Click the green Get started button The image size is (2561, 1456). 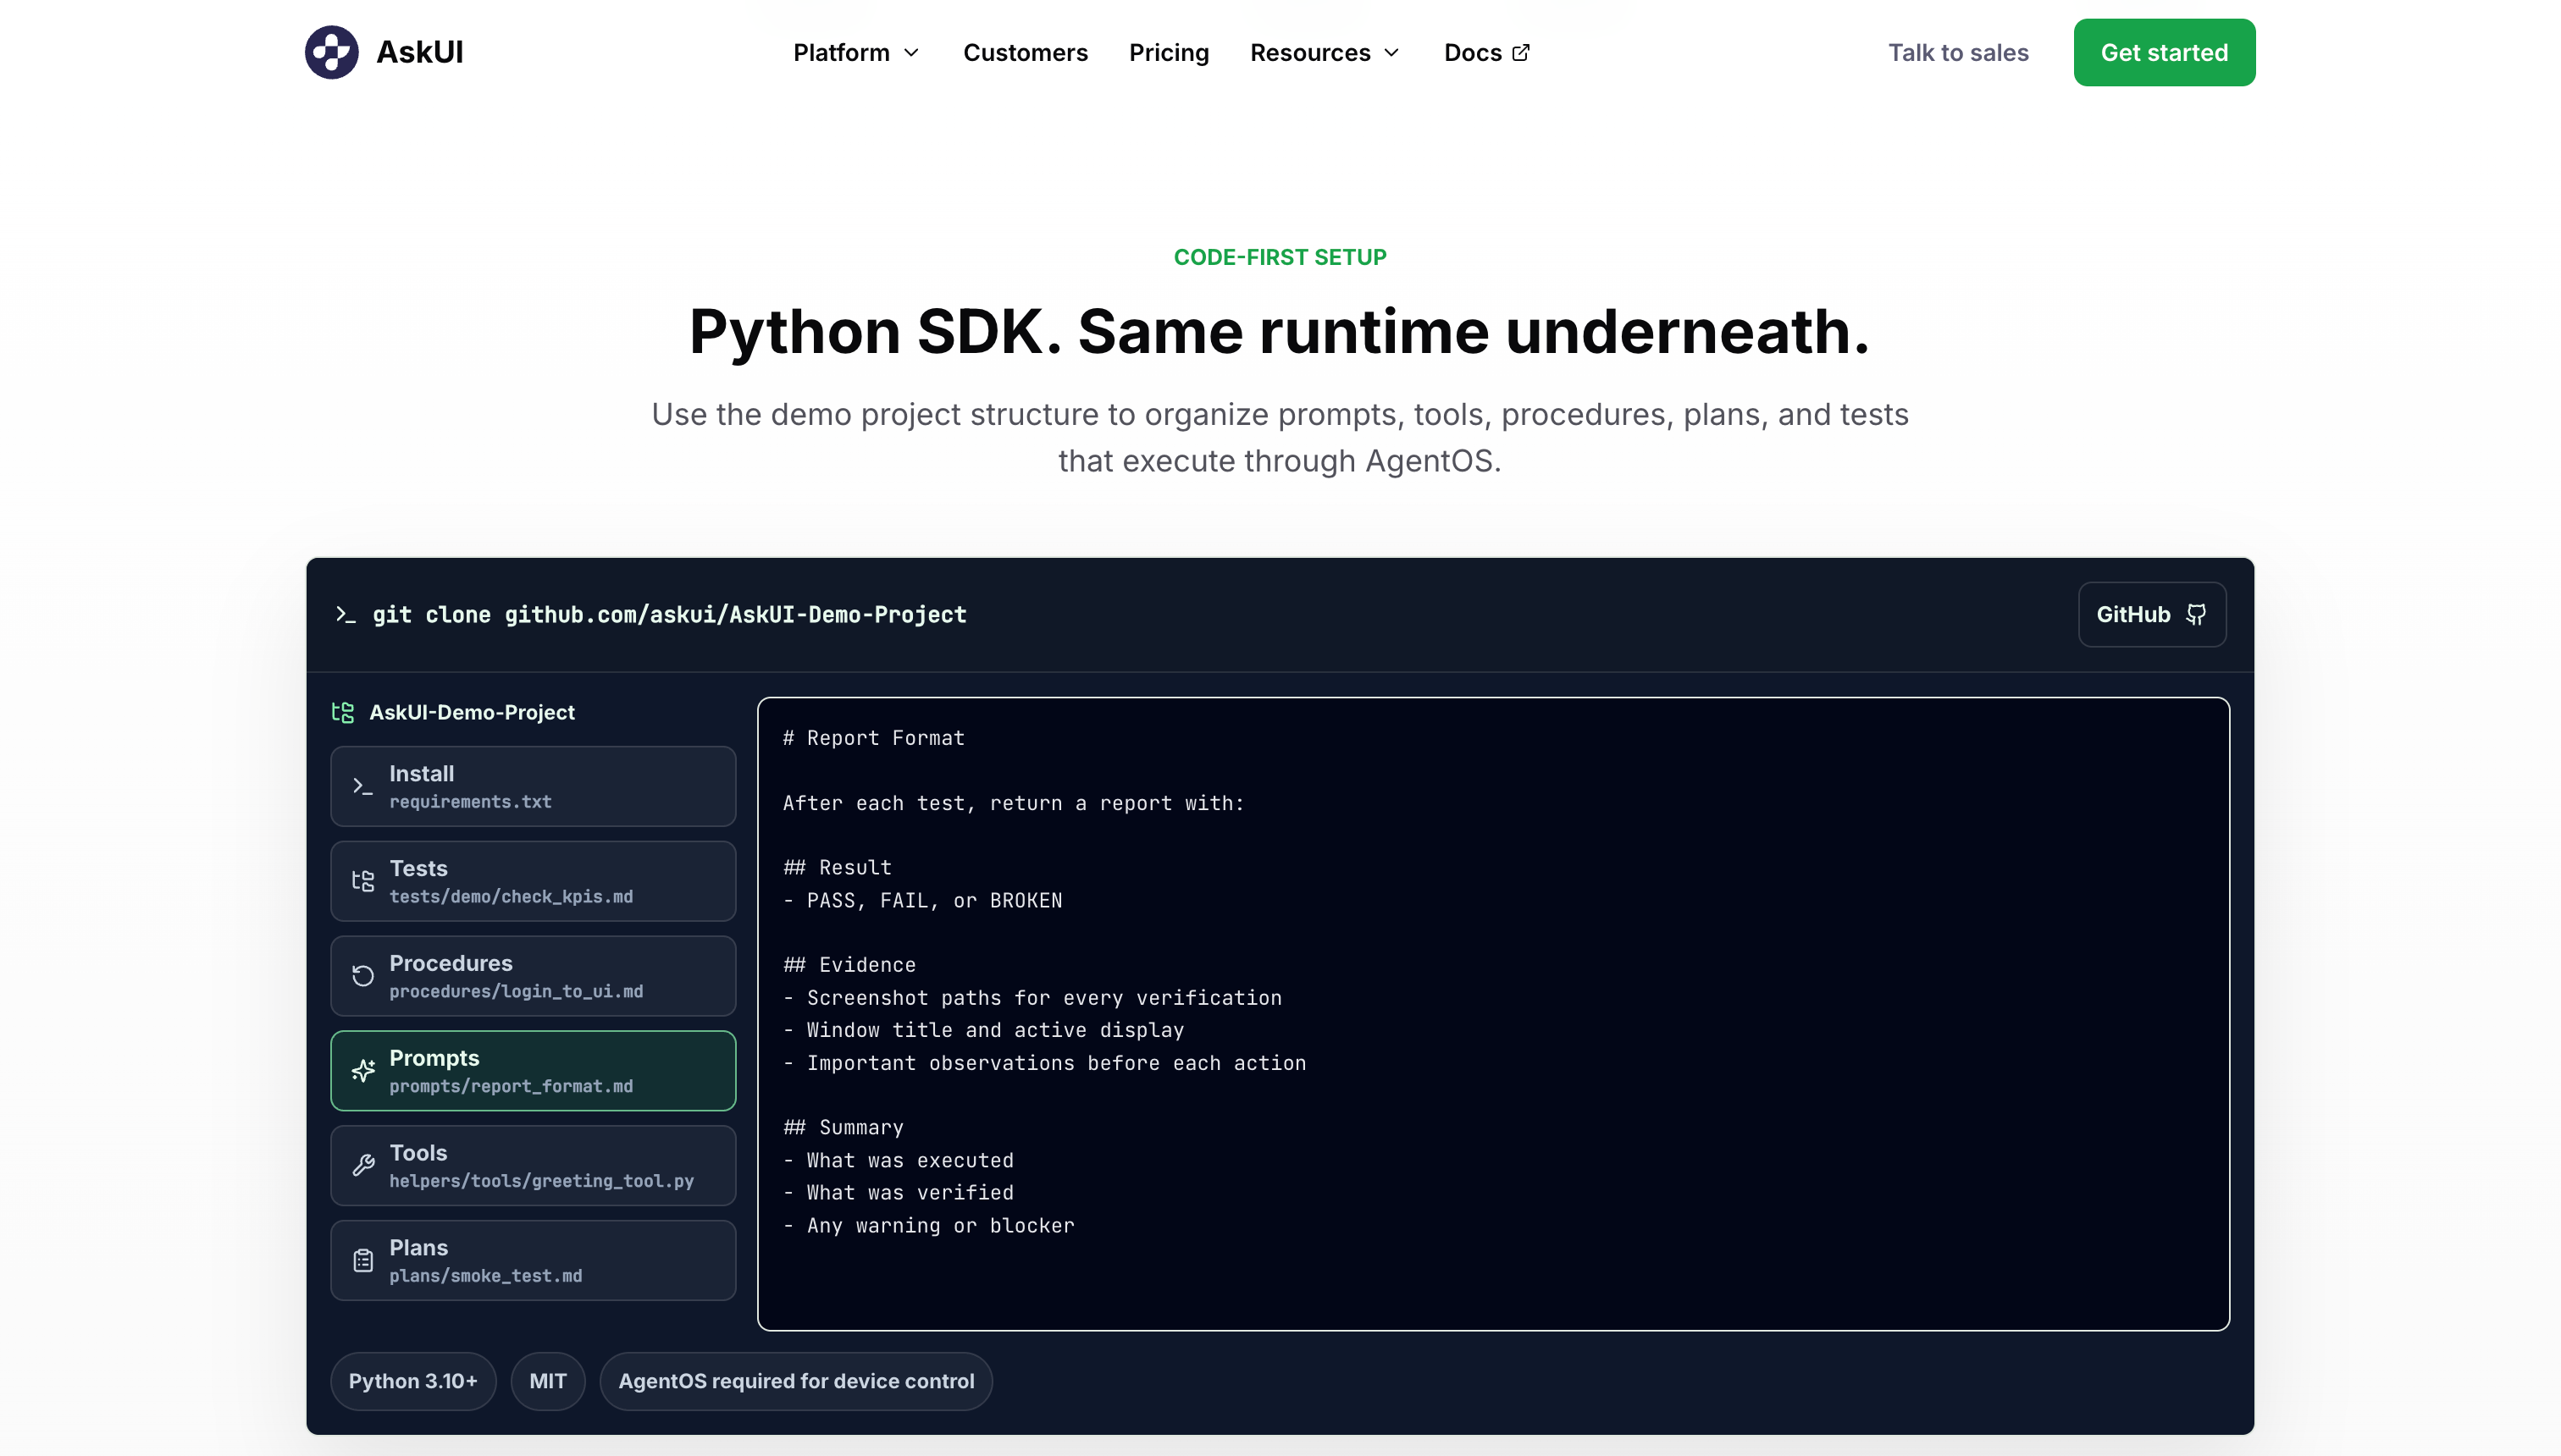coord(2164,52)
